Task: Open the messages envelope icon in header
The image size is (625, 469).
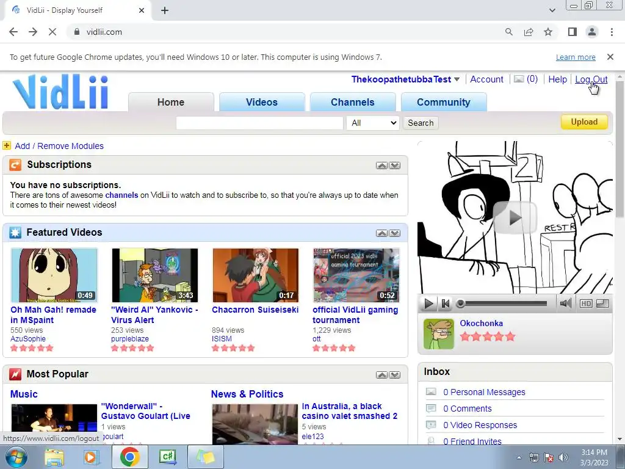Action: pyautogui.click(x=519, y=79)
